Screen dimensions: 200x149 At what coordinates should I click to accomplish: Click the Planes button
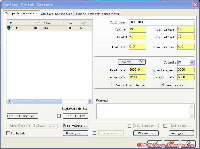(x=146, y=133)
